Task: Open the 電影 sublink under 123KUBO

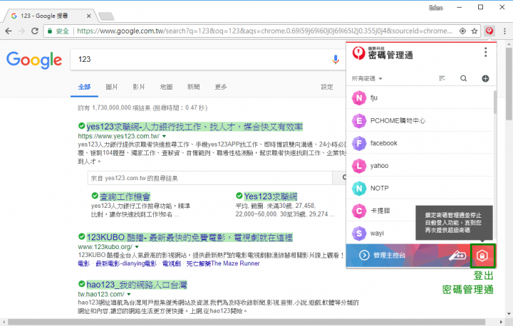Action: [84, 263]
